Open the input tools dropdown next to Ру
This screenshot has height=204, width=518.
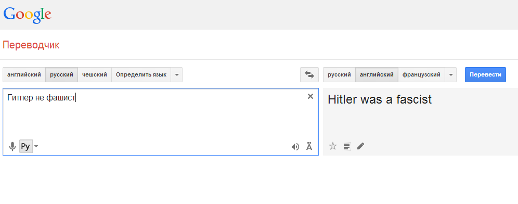[36, 146]
